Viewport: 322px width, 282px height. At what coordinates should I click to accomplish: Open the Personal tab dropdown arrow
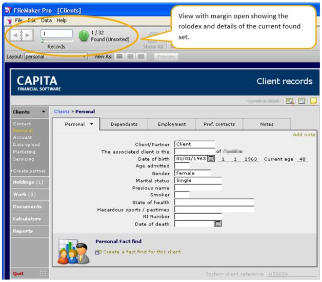92,124
